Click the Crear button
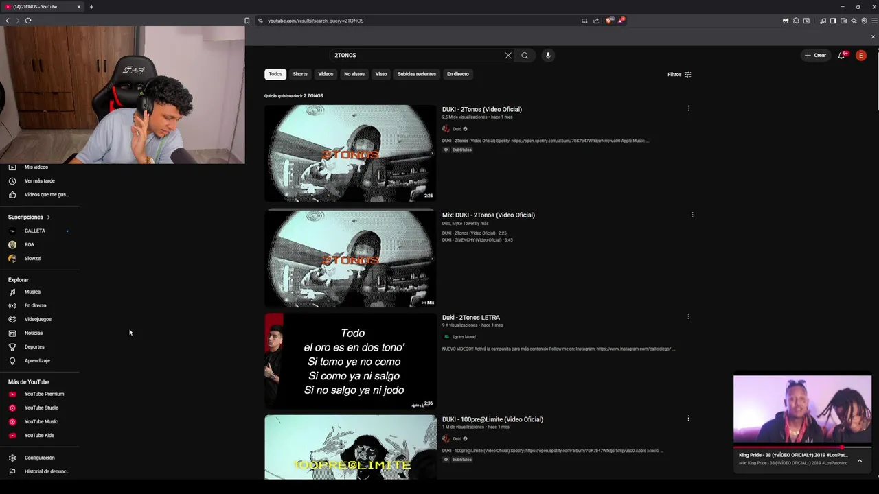Viewport: 879px width, 494px height. coord(816,56)
